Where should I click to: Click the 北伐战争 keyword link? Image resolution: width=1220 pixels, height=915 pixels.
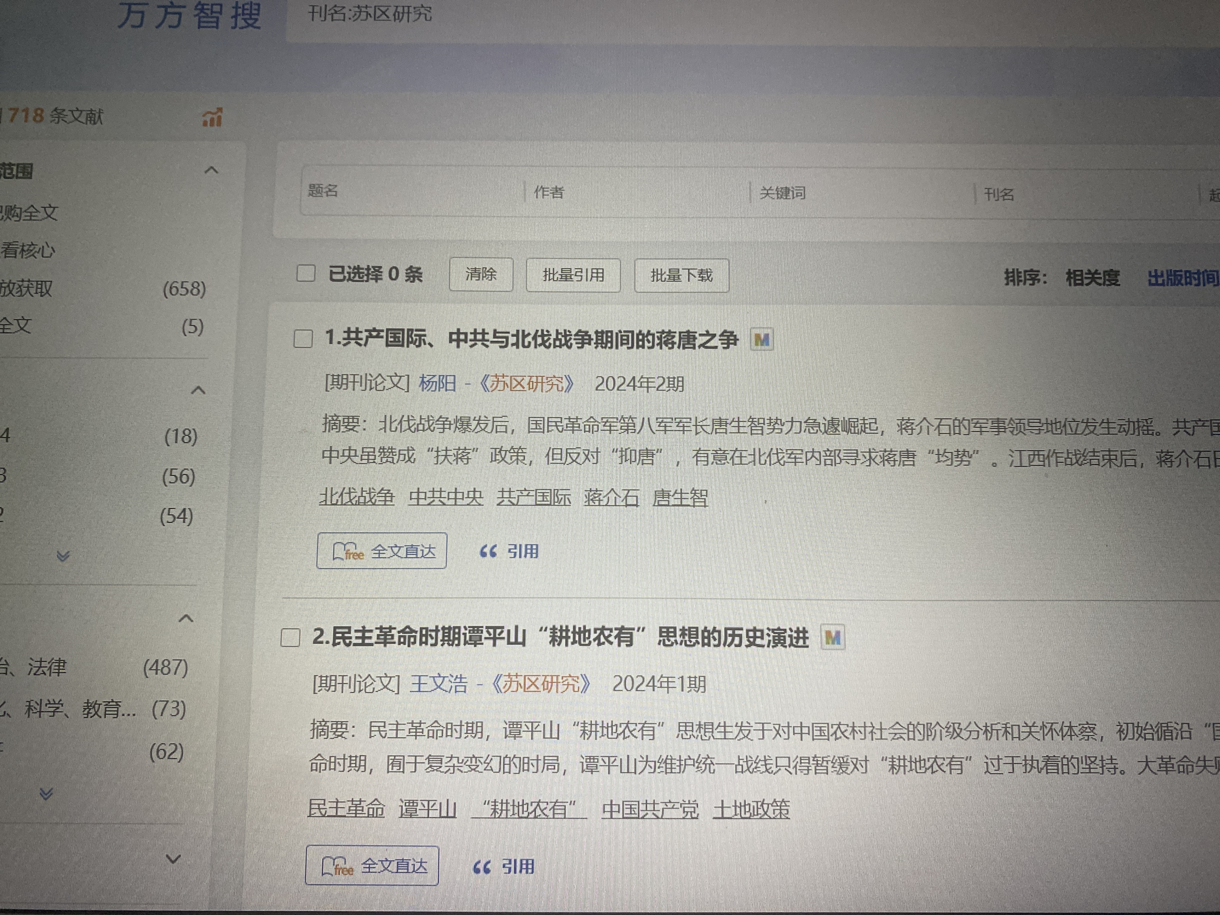[x=357, y=497]
